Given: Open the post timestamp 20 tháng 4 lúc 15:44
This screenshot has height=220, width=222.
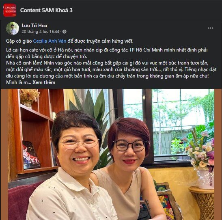Looking at the screenshot, I should point(40,31).
